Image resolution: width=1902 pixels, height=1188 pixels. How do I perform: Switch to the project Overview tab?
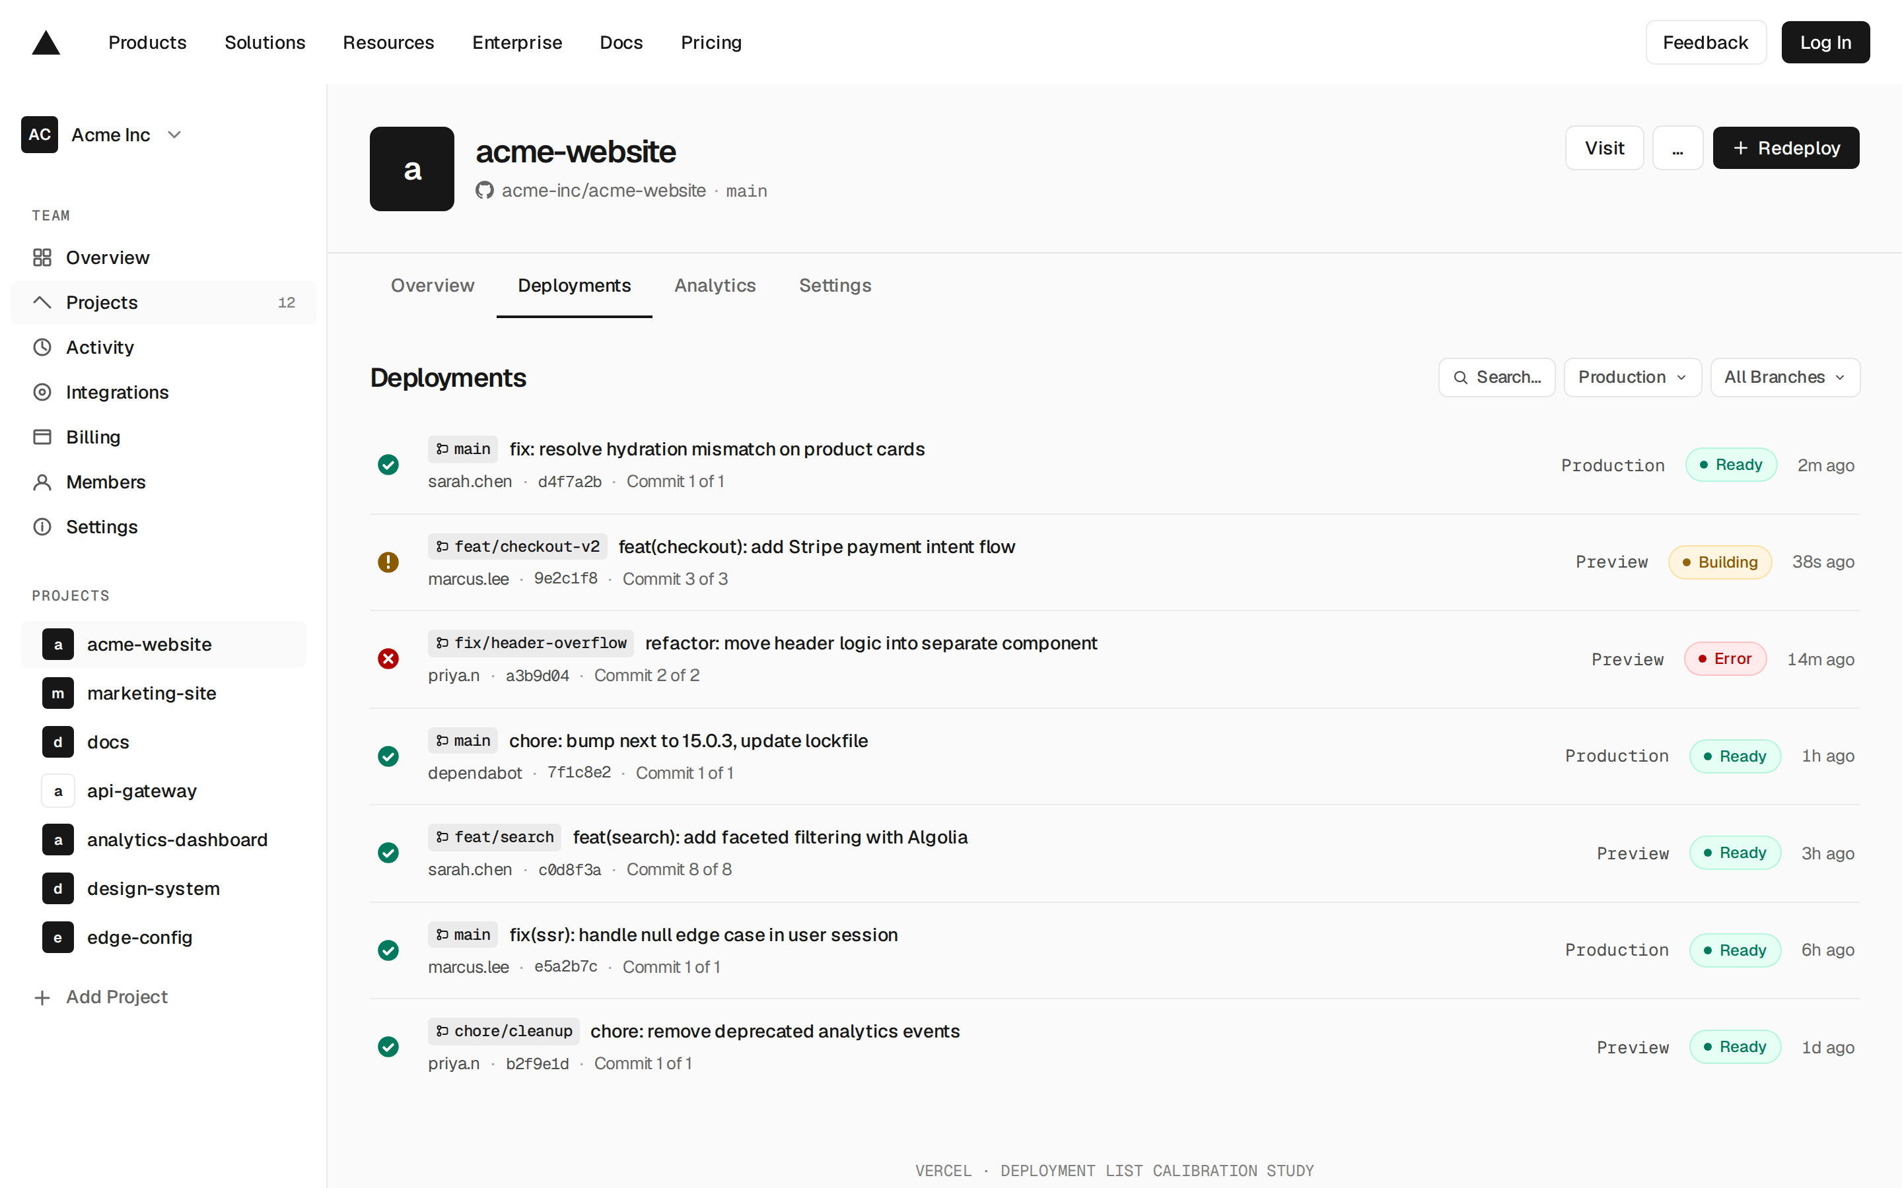[x=433, y=285]
